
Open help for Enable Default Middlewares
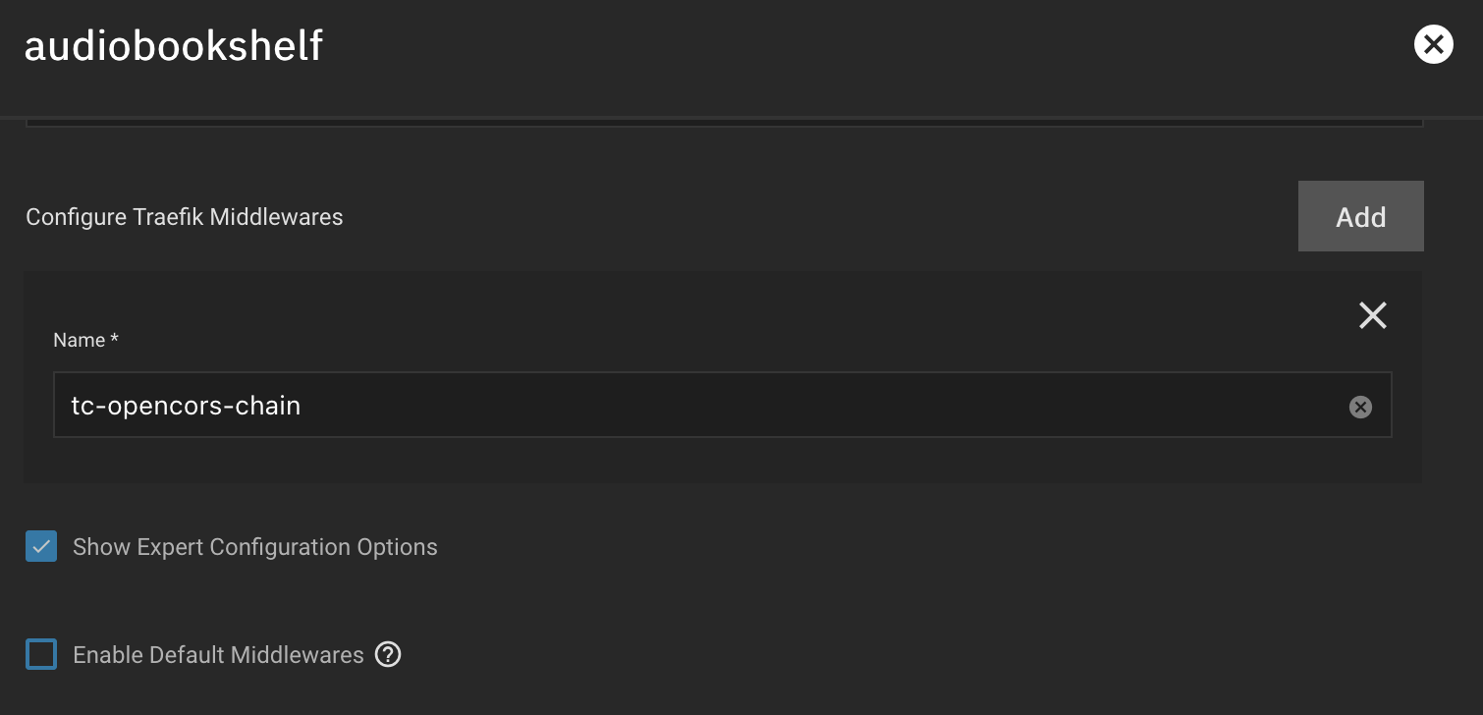[388, 654]
